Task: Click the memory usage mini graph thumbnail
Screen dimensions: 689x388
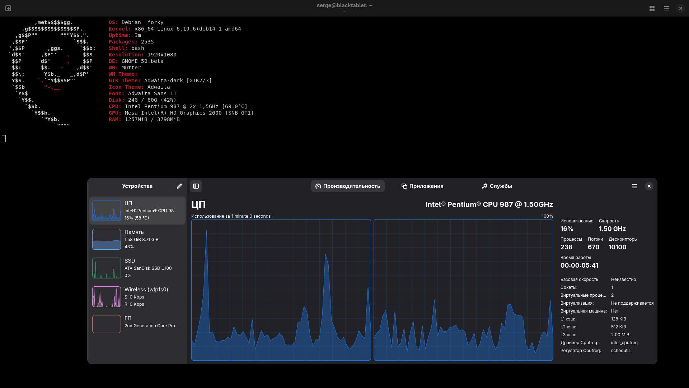Action: click(107, 239)
